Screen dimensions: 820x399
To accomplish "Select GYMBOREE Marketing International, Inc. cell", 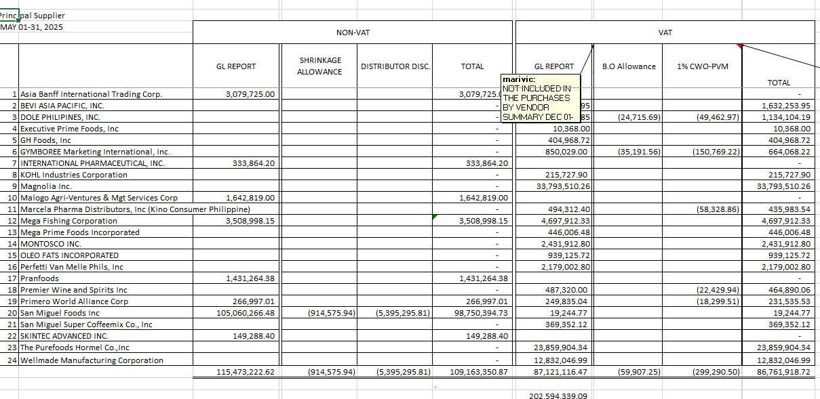I will (106, 152).
